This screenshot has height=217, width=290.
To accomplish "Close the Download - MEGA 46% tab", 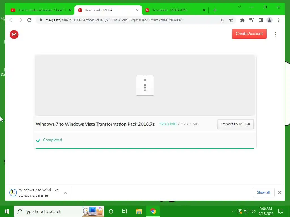I will pos(204,10).
